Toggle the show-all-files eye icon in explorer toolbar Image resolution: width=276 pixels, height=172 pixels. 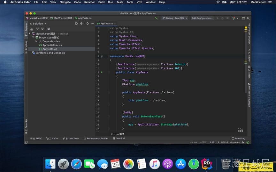[31, 29]
